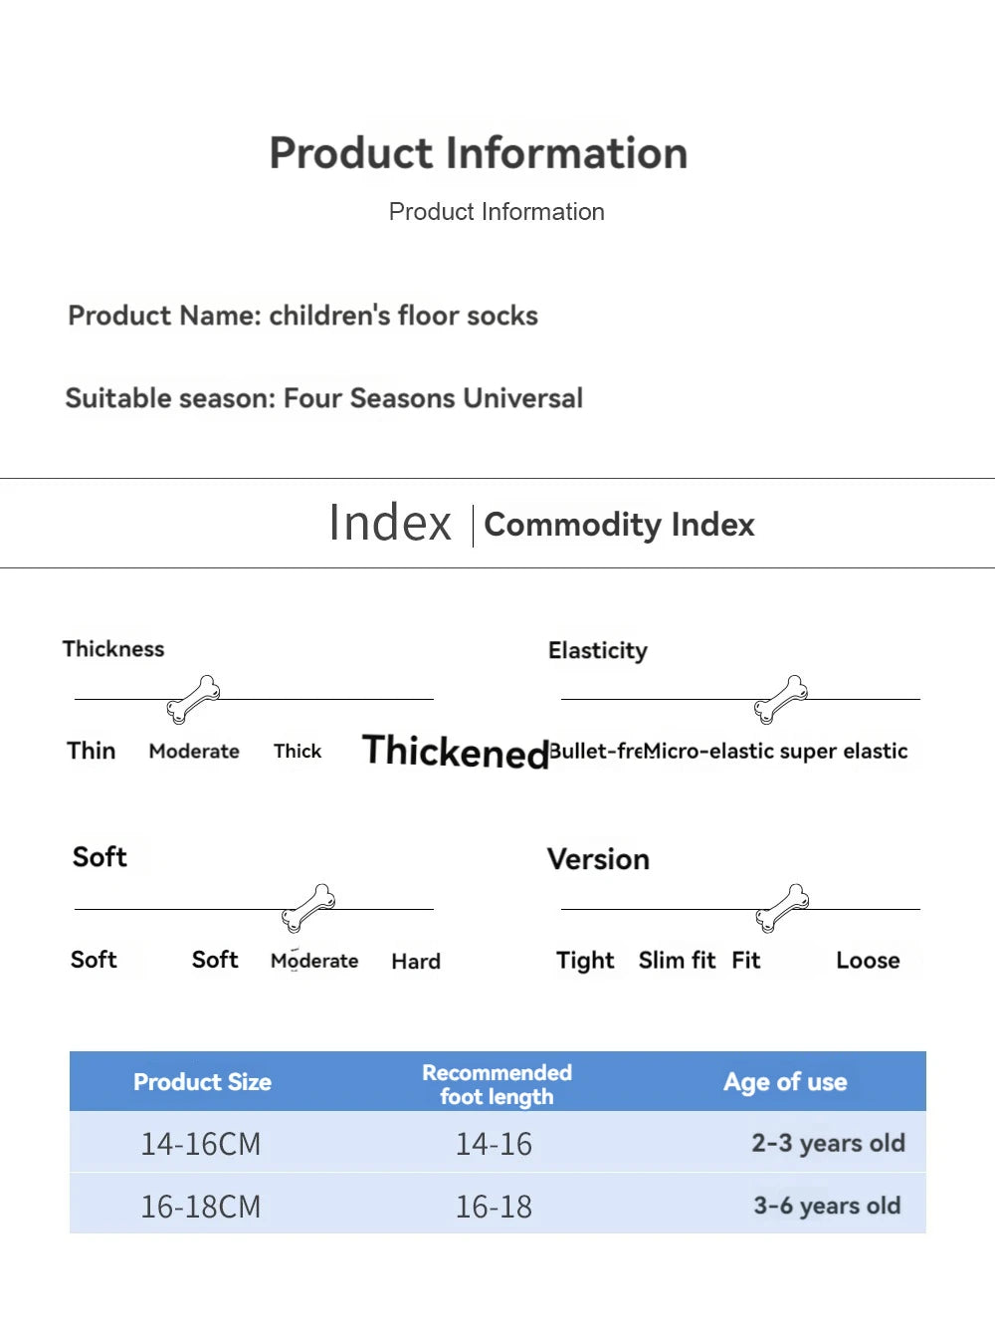This screenshot has width=995, height=1333.
Task: Select the "Loose" version label
Action: [x=868, y=961]
